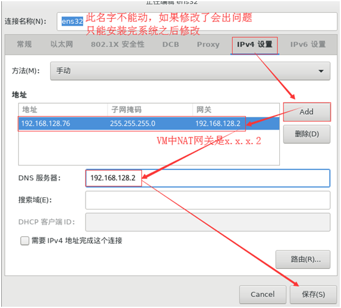The image size is (341, 308).
Task: Click the 删除(D) button
Action: (307, 134)
